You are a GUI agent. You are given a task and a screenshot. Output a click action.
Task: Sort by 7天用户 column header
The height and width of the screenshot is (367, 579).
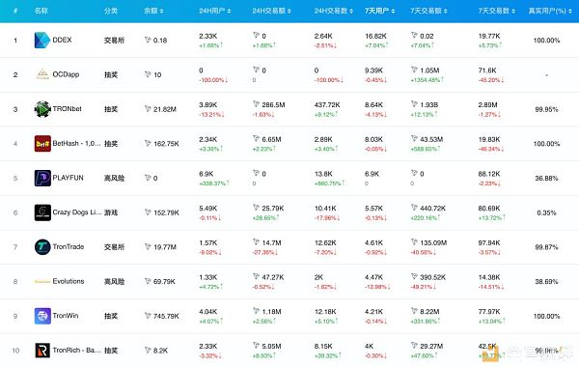click(379, 11)
